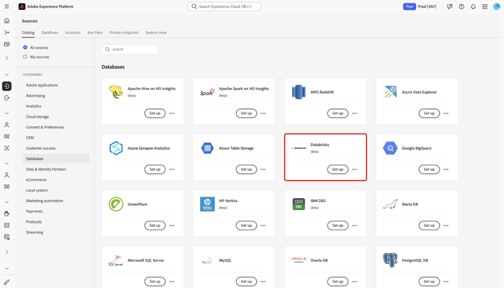Click the Azure Data Explorer logo
The image size is (504, 288).
click(x=390, y=92)
